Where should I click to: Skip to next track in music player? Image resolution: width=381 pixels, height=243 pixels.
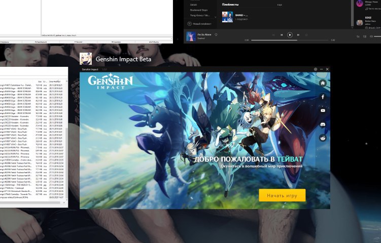click(x=298, y=35)
